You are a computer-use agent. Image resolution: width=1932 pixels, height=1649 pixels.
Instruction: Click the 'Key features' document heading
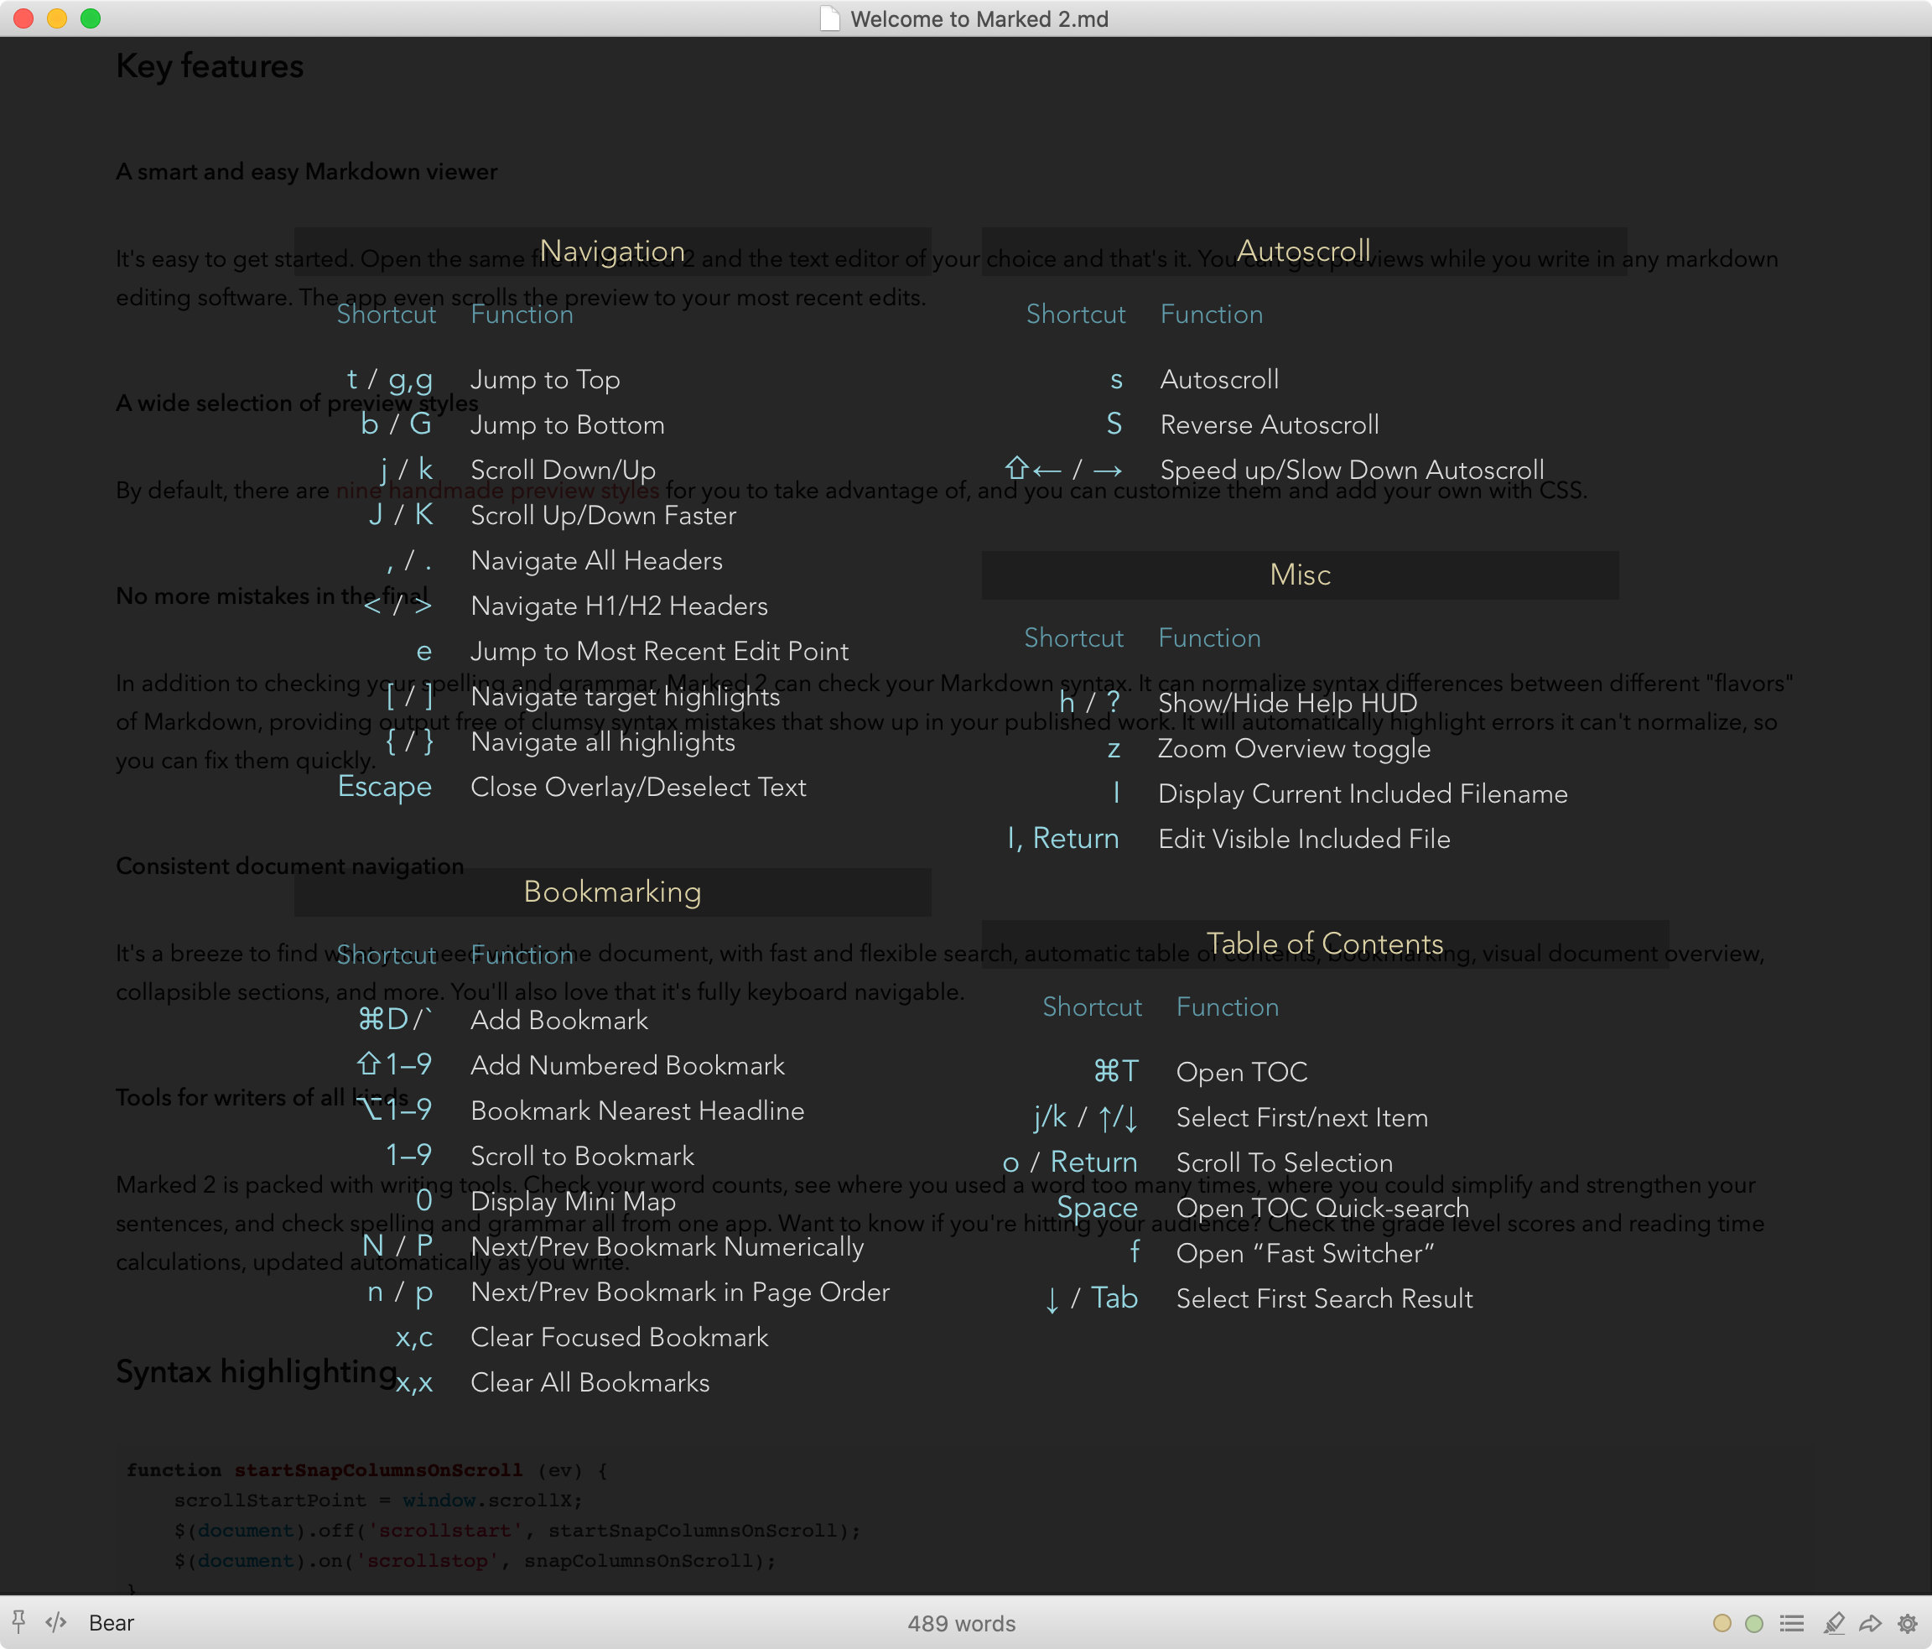coord(210,67)
